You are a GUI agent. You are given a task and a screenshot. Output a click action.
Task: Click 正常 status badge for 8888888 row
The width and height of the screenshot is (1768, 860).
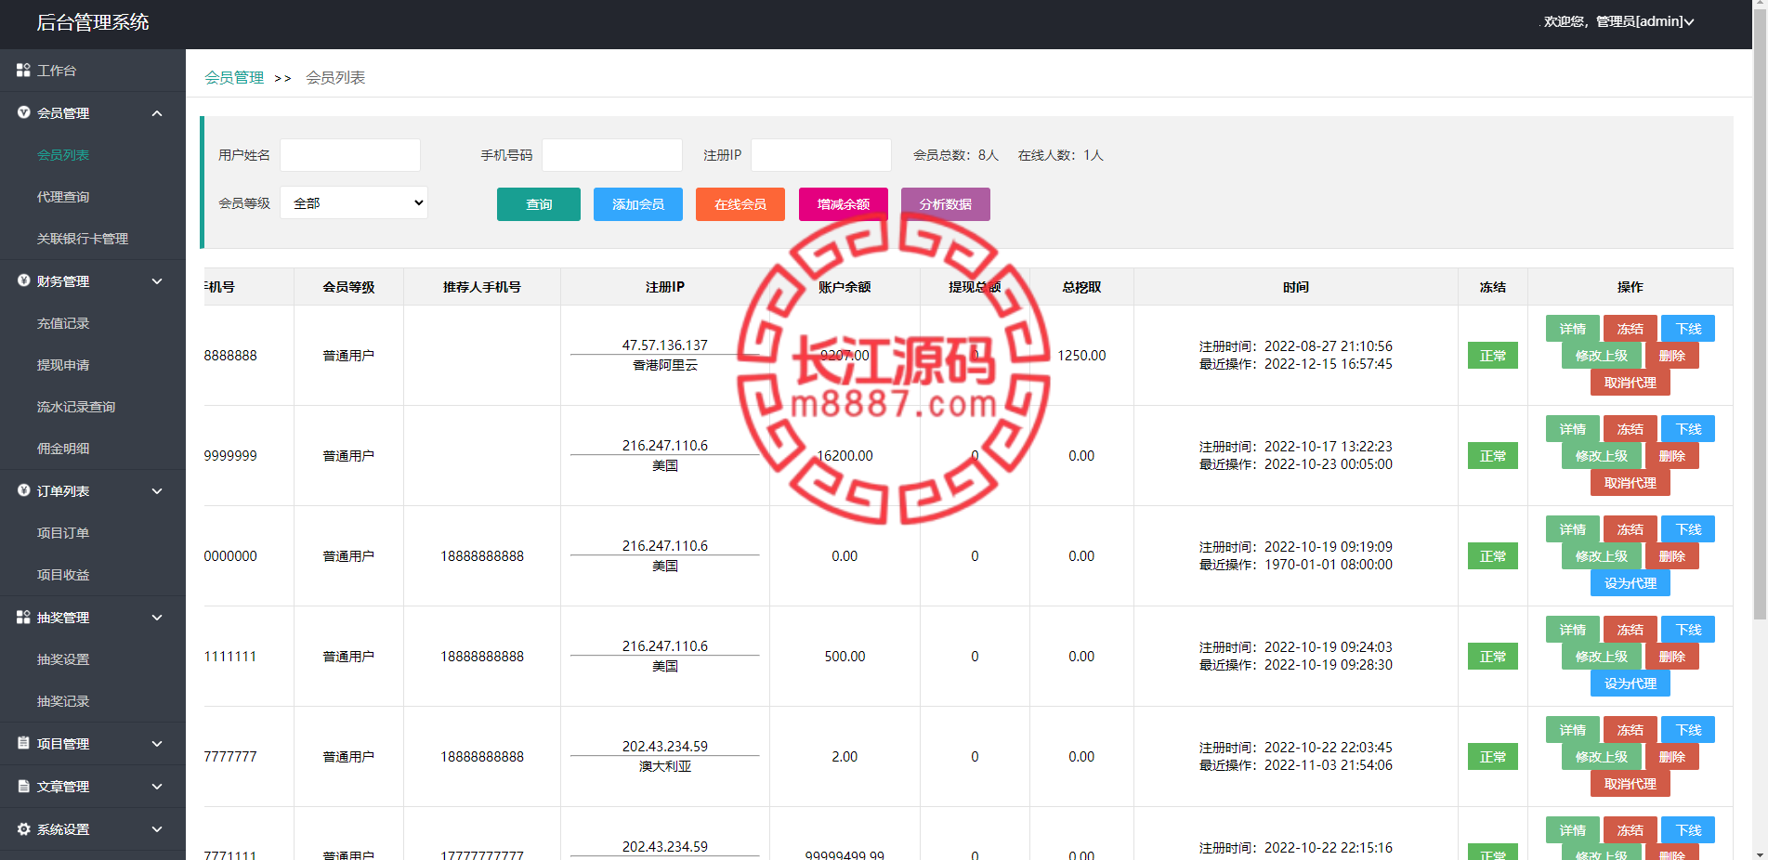click(x=1493, y=356)
